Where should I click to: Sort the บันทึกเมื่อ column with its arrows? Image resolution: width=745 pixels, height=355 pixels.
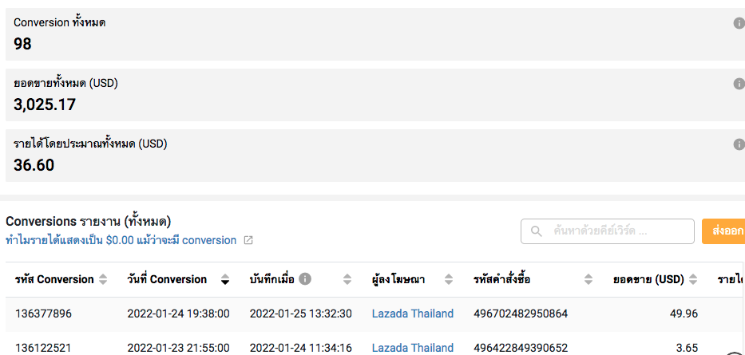coord(347,279)
